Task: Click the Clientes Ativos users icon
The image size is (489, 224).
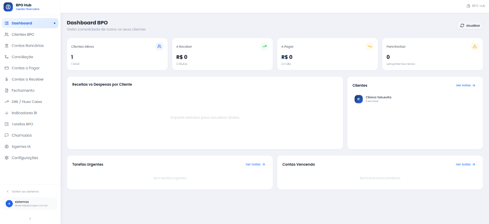Action: [x=159, y=46]
